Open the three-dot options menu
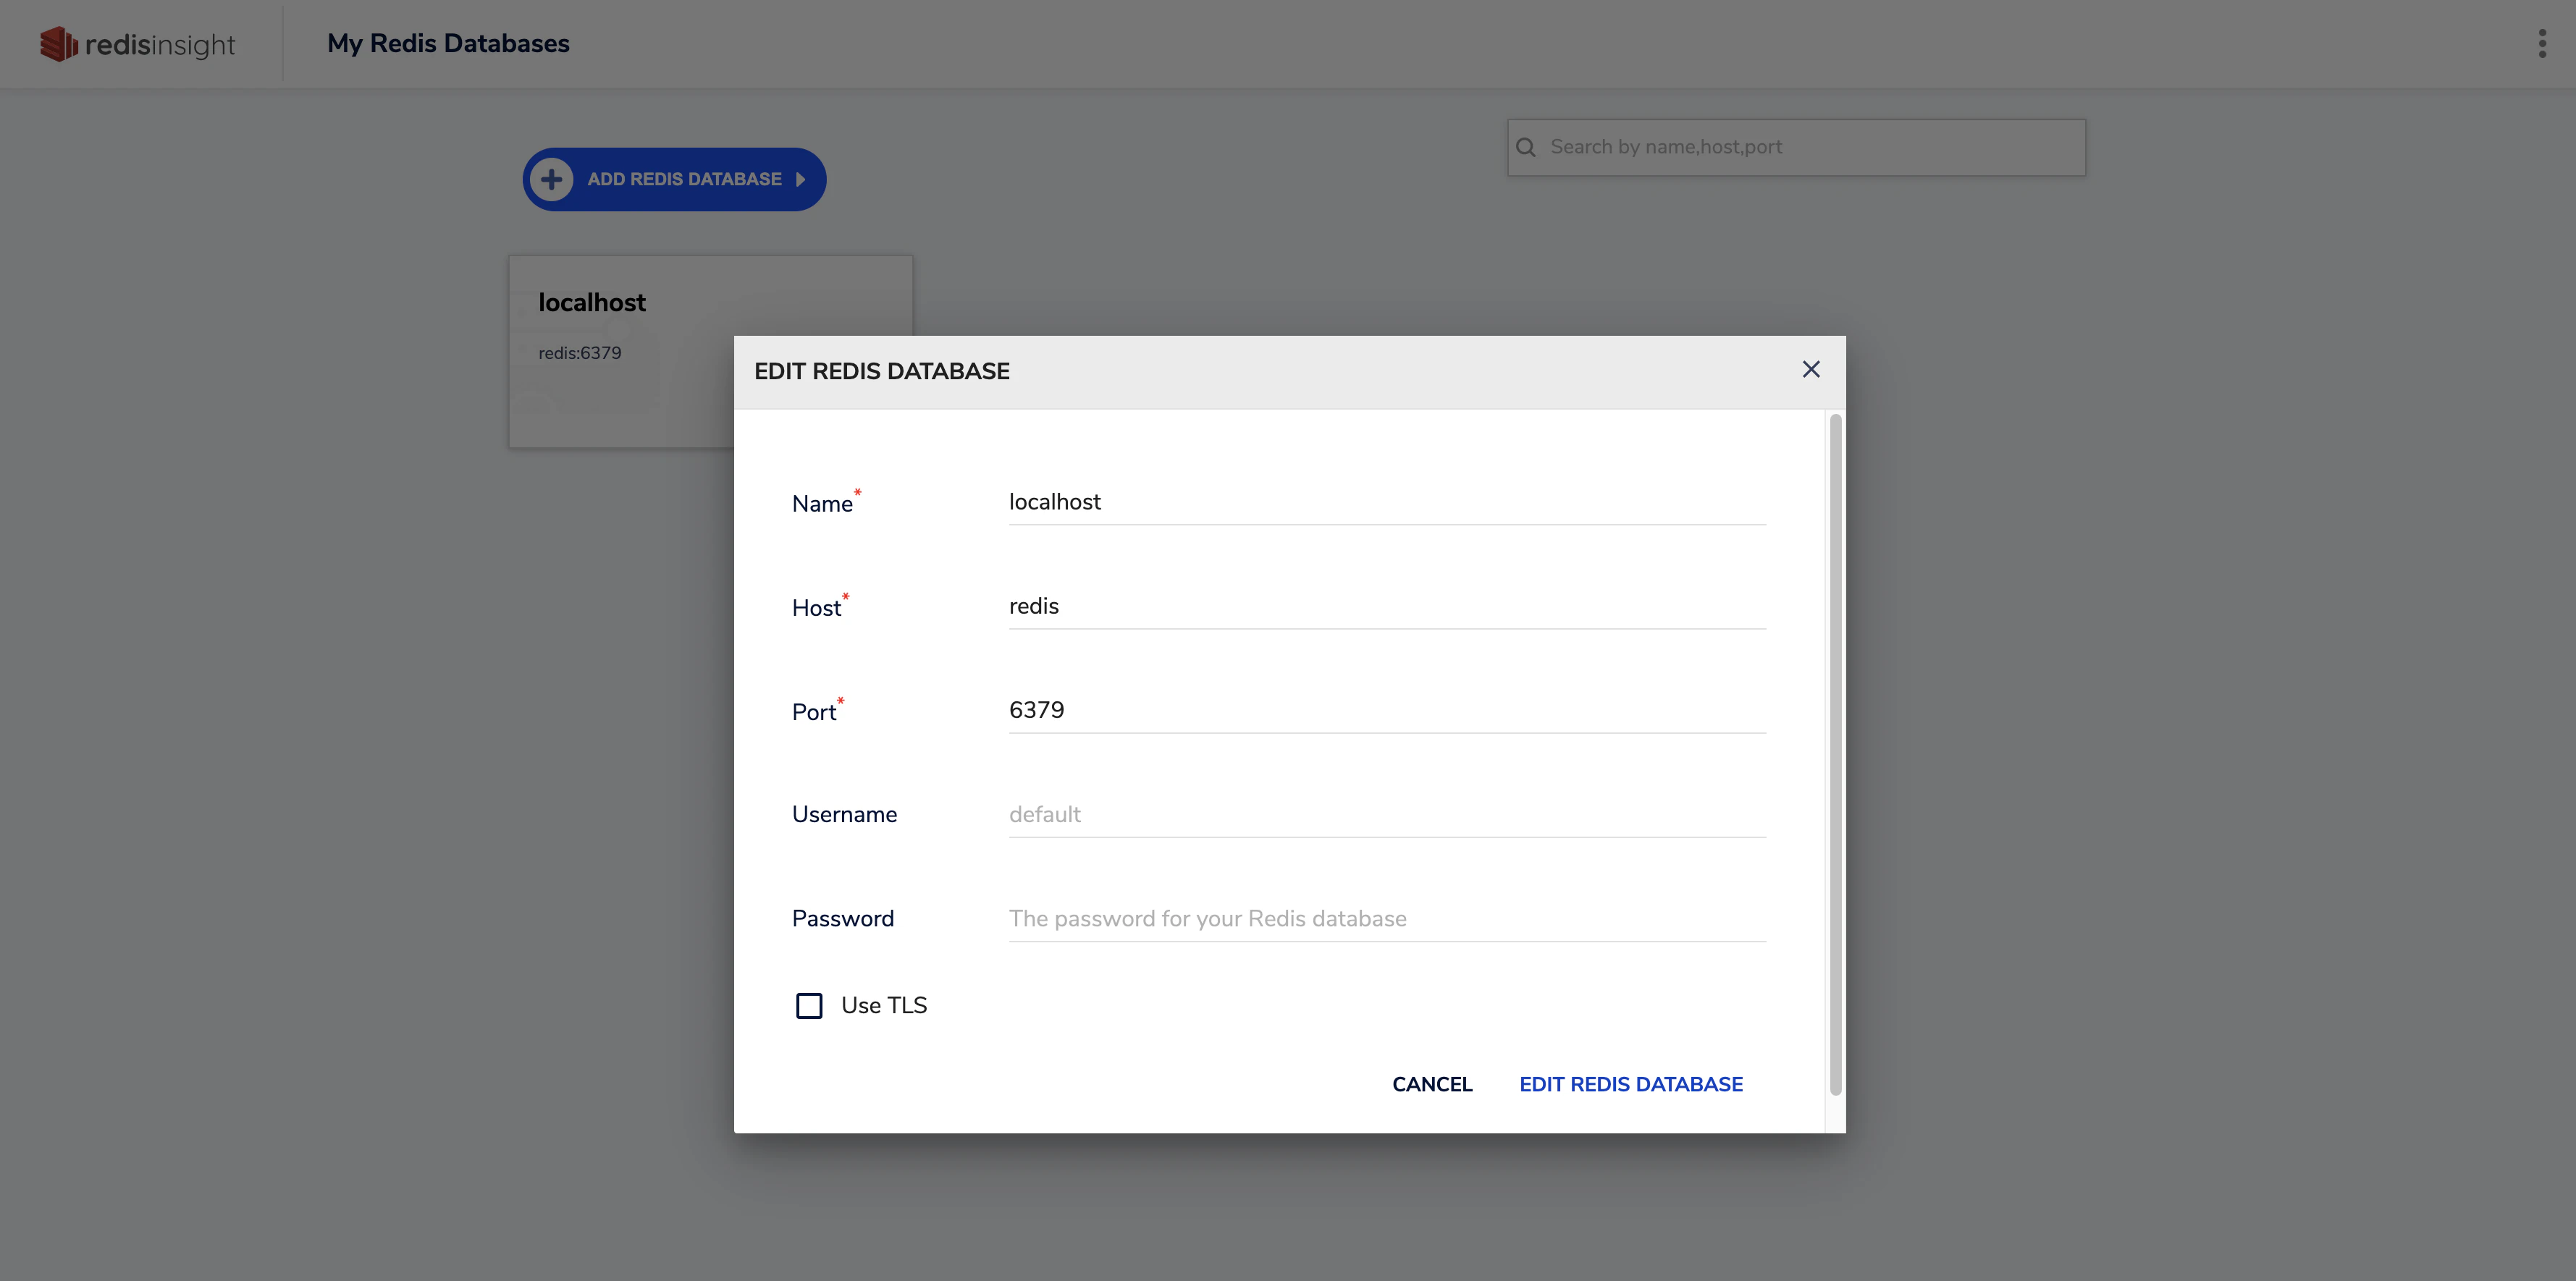This screenshot has height=1281, width=2576. 2541,44
